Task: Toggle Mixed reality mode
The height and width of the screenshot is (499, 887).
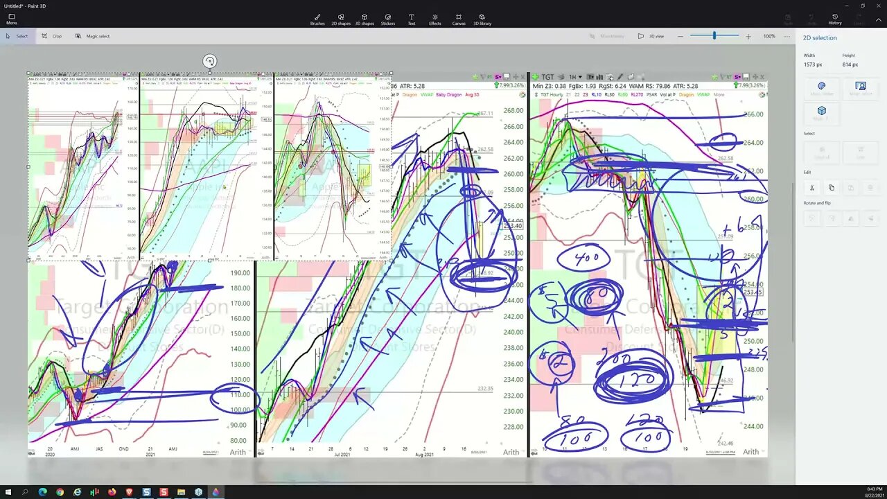Action: coord(607,36)
